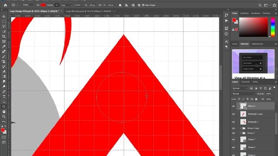This screenshot has width=278, height=156.
Task: Toggle link between shape width and height
Action: pos(100,5)
